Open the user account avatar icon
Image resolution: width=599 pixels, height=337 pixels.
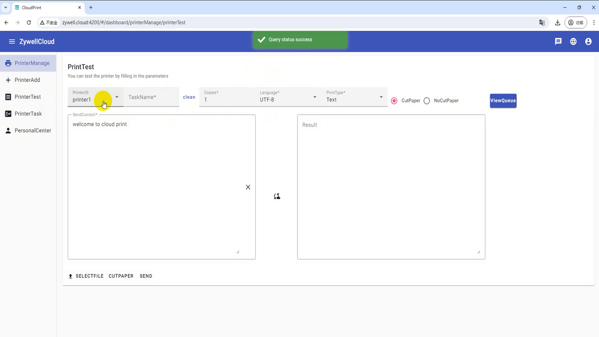(588, 42)
